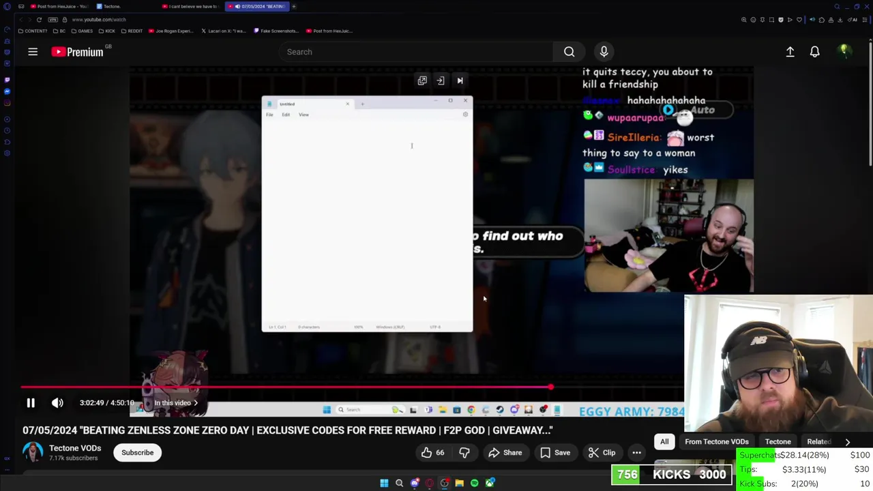Open the BC bookmark folder
This screenshot has width=873, height=491.
tap(59, 31)
